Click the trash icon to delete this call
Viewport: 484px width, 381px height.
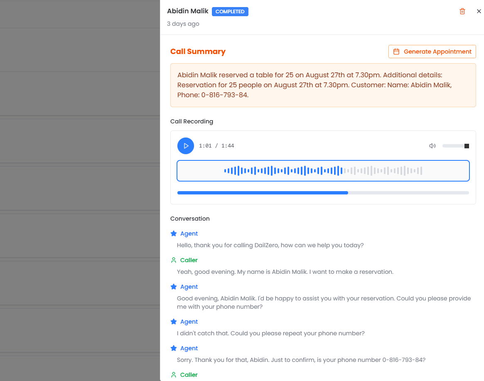(462, 11)
